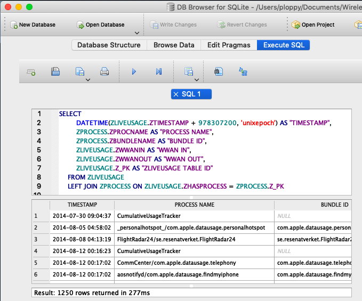This screenshot has width=362, height=301.
Task: Select cell 2014-08-05 04:58:02
Action: tap(82, 227)
